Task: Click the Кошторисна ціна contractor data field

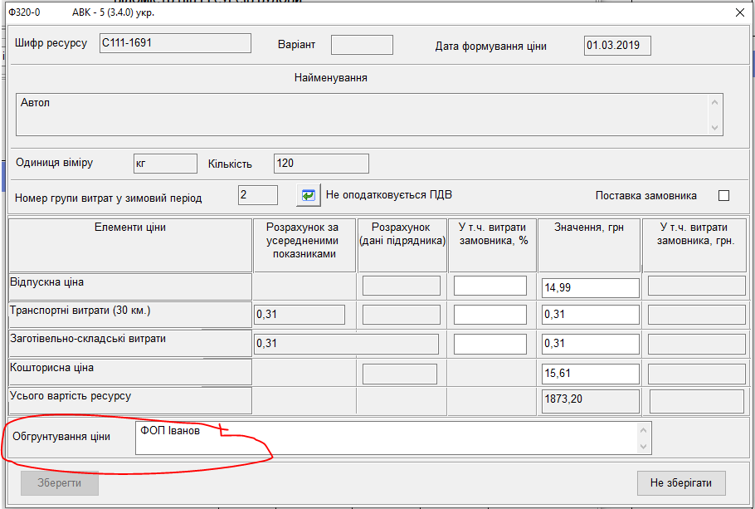Action: coord(400,374)
